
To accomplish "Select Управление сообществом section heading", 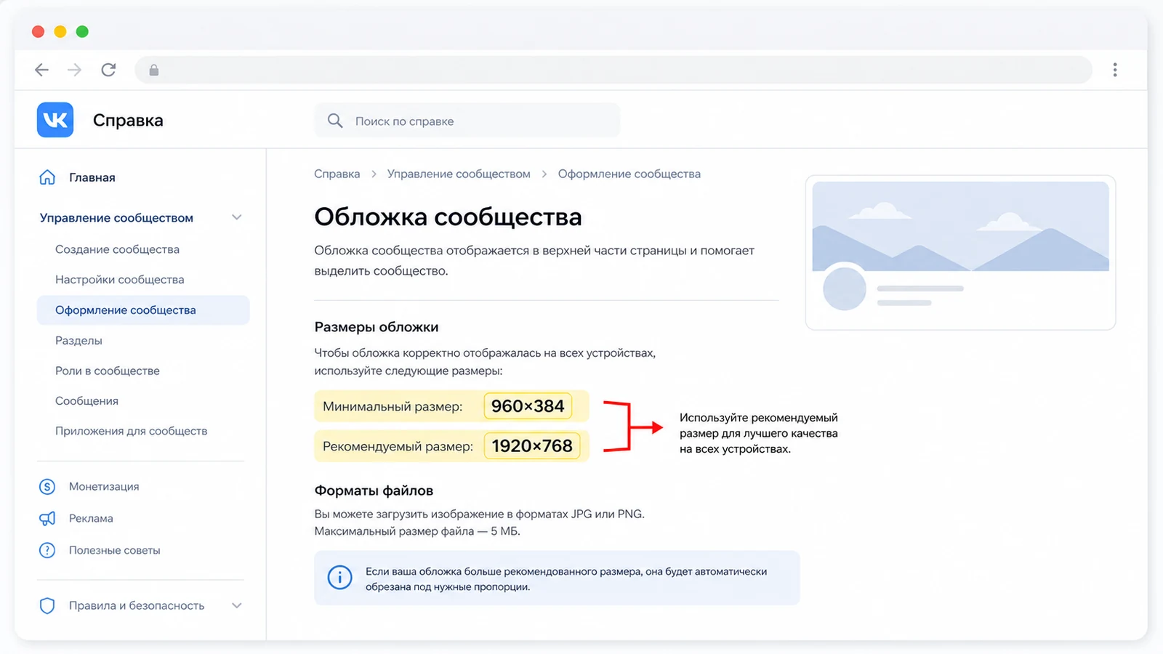I will [x=116, y=217].
